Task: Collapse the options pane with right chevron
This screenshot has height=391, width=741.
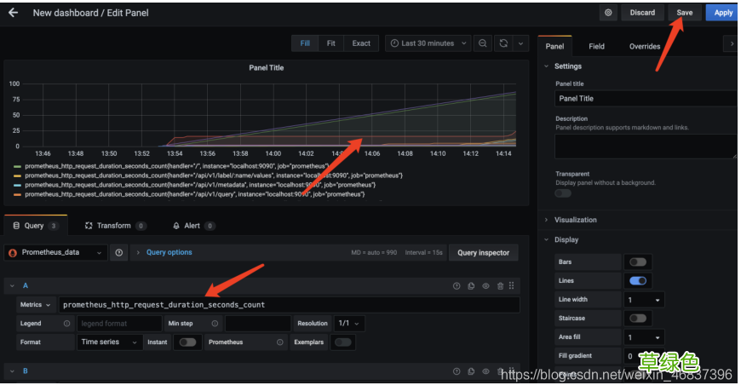Action: pyautogui.click(x=732, y=44)
